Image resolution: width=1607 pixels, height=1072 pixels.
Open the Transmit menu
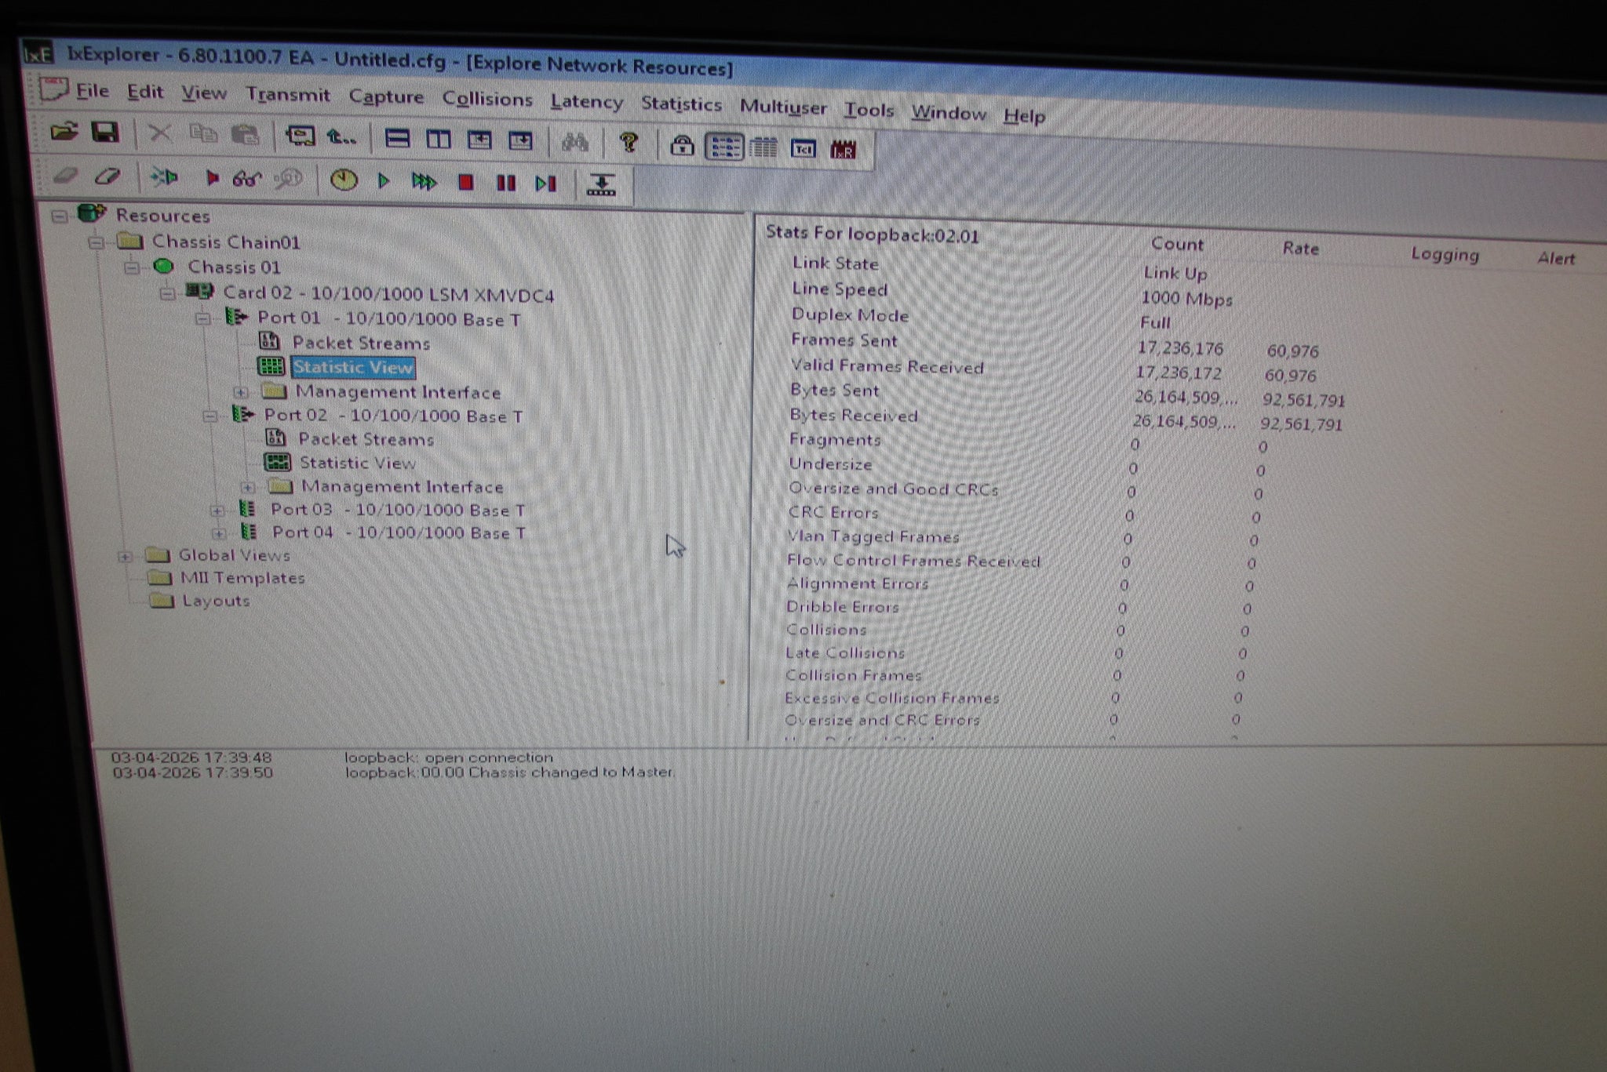pos(287,95)
